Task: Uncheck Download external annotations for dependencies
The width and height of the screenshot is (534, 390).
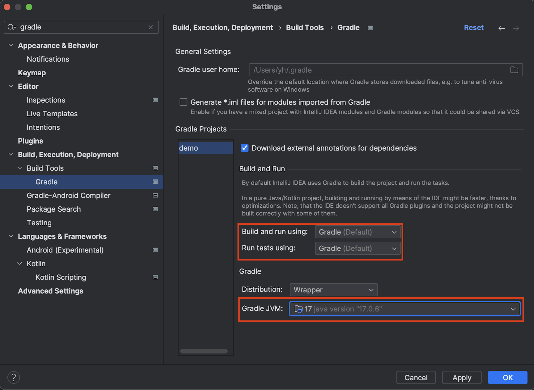Action: 245,148
